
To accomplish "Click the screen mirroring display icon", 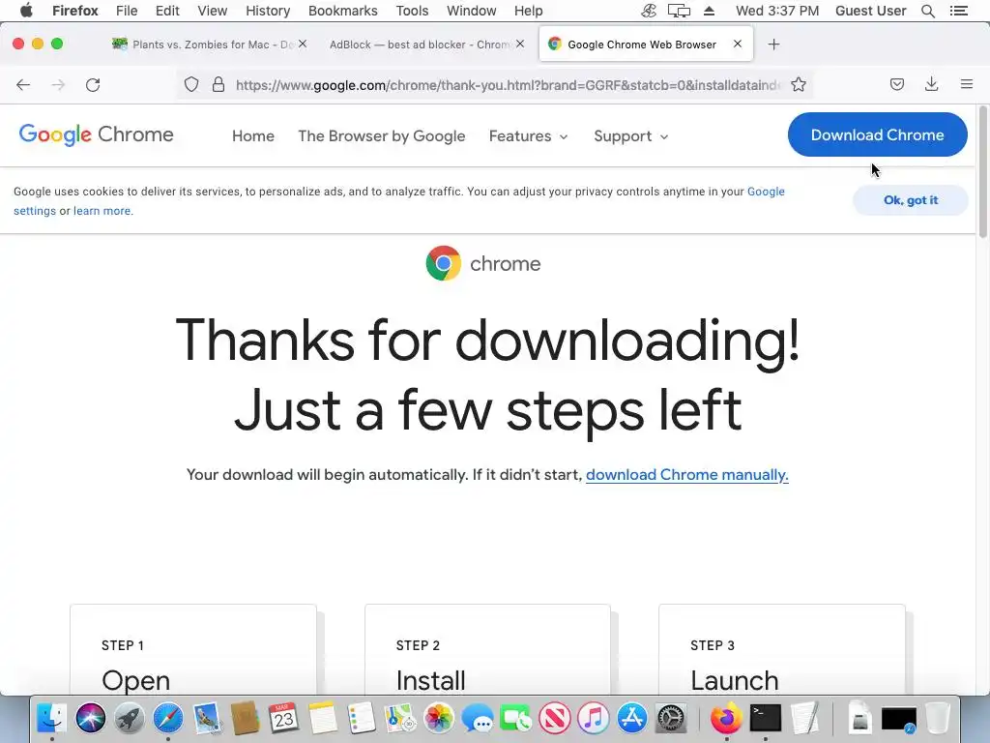I will (679, 11).
